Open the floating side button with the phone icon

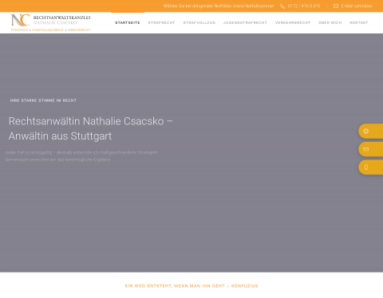[x=371, y=167]
